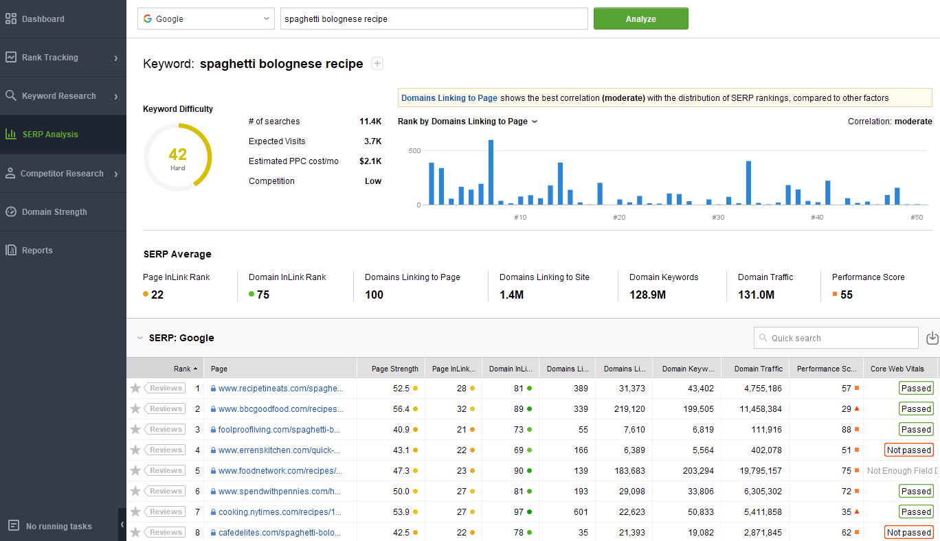Star the www.spendwithpennies.com result
940x541 pixels.
pos(135,492)
